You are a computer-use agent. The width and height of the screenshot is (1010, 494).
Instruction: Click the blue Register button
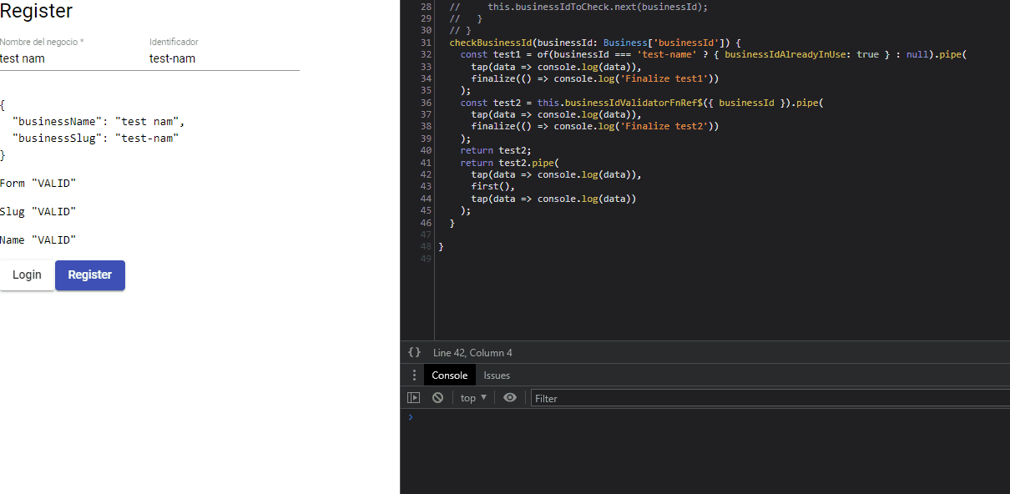tap(89, 275)
